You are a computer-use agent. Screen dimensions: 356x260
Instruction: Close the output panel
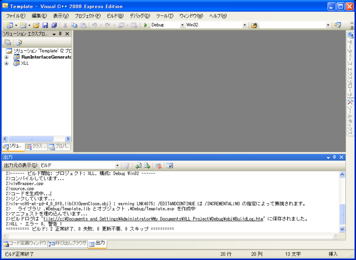pyautogui.click(x=341, y=157)
